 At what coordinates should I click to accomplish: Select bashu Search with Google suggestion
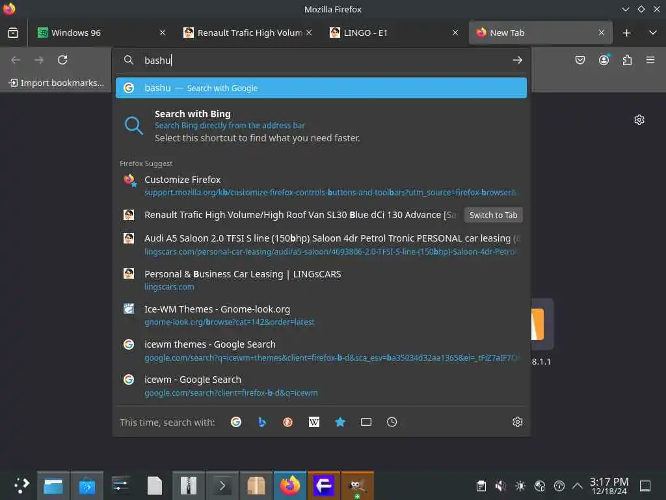[x=321, y=88]
